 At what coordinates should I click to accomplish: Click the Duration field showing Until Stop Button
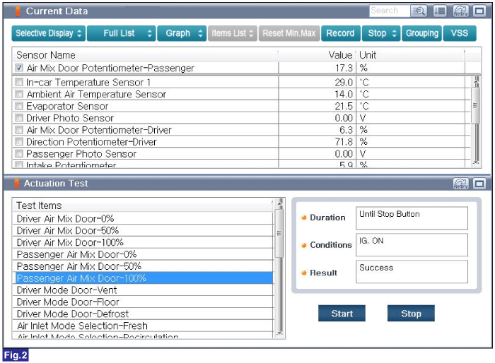point(412,218)
